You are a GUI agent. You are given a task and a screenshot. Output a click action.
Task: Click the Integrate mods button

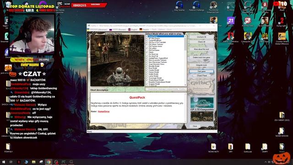(x=201, y=65)
